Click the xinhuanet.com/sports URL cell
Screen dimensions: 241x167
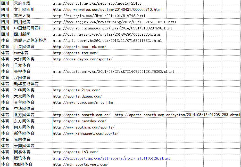coord(109,133)
